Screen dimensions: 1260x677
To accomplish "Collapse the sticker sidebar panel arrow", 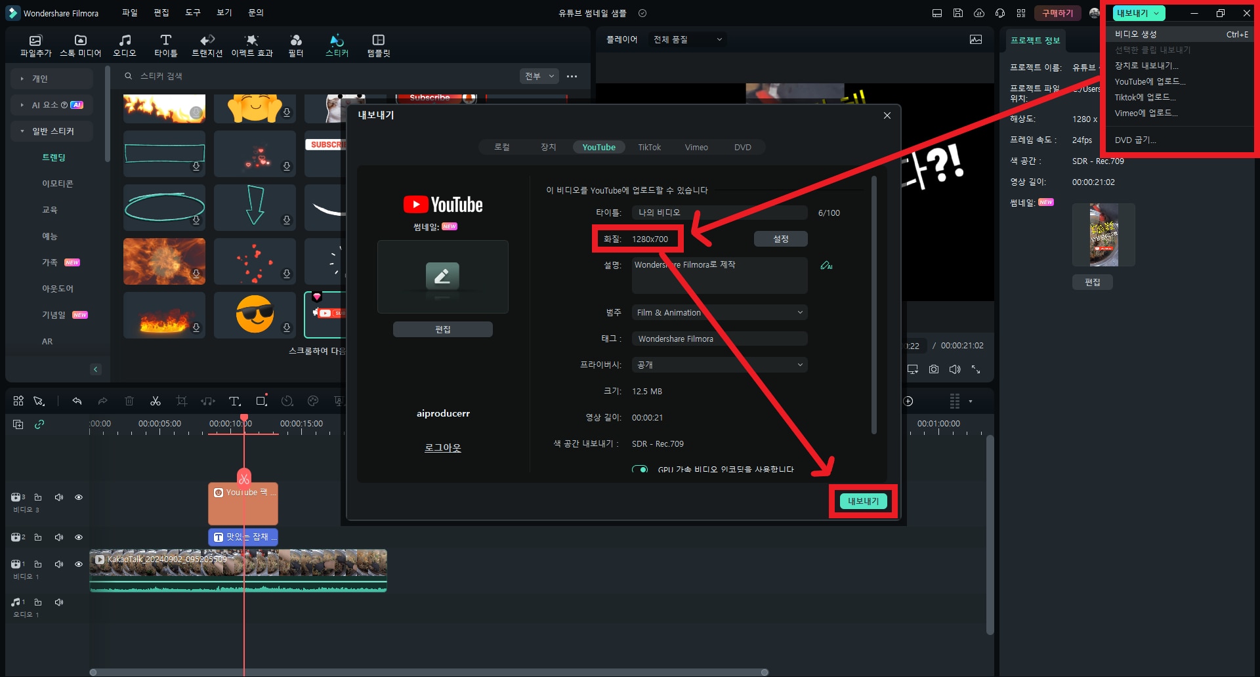I will tap(96, 369).
